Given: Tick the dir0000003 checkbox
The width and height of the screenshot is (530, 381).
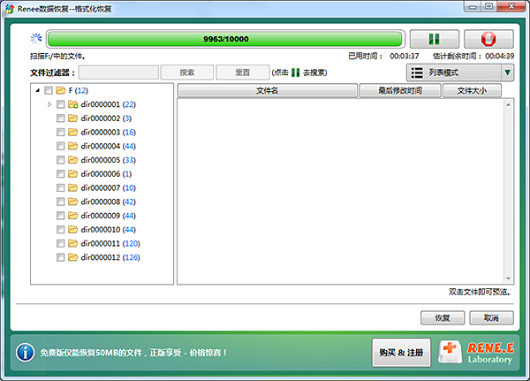Looking at the screenshot, I should click(60, 132).
